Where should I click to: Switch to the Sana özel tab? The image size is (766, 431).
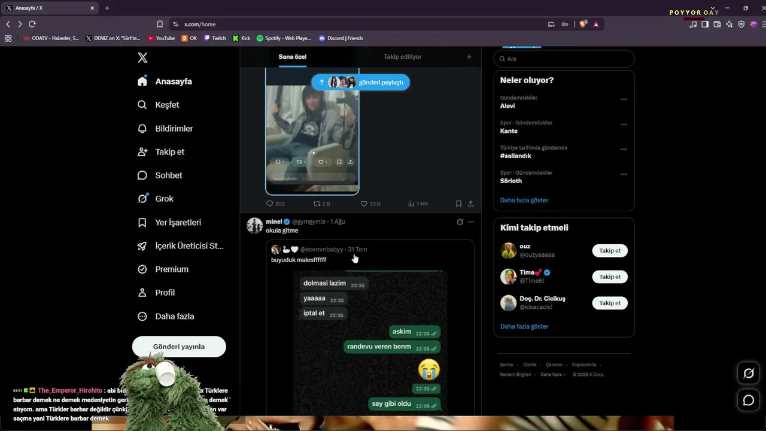(293, 57)
